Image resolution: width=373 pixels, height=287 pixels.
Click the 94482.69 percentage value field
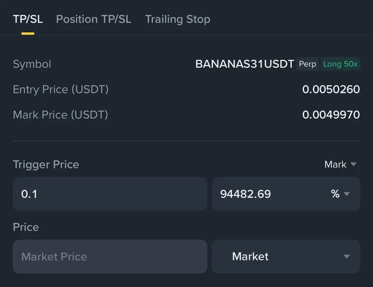coord(266,194)
